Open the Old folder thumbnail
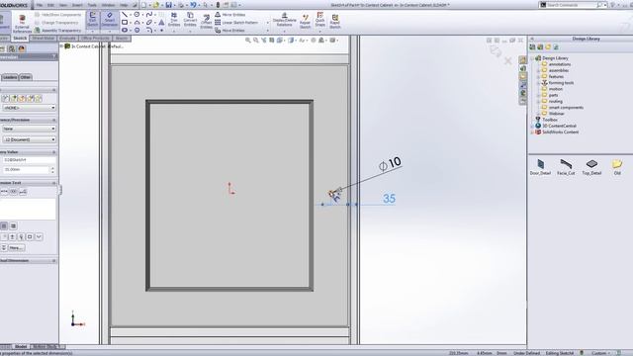This screenshot has width=633, height=356. tap(617, 167)
